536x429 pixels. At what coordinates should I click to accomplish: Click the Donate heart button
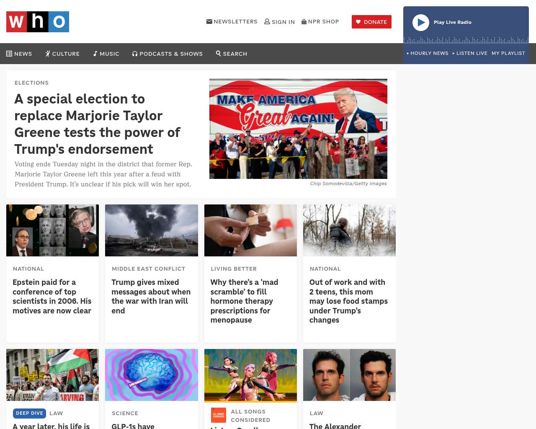tap(371, 22)
